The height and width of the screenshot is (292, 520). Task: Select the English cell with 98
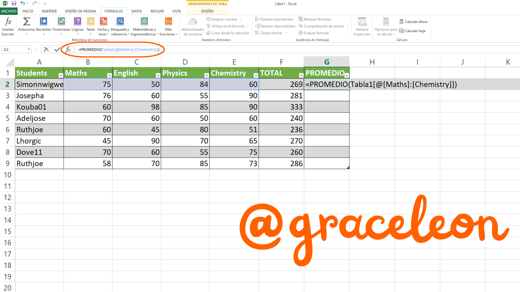(136, 107)
